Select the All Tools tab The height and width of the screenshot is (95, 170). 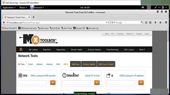tap(21, 64)
